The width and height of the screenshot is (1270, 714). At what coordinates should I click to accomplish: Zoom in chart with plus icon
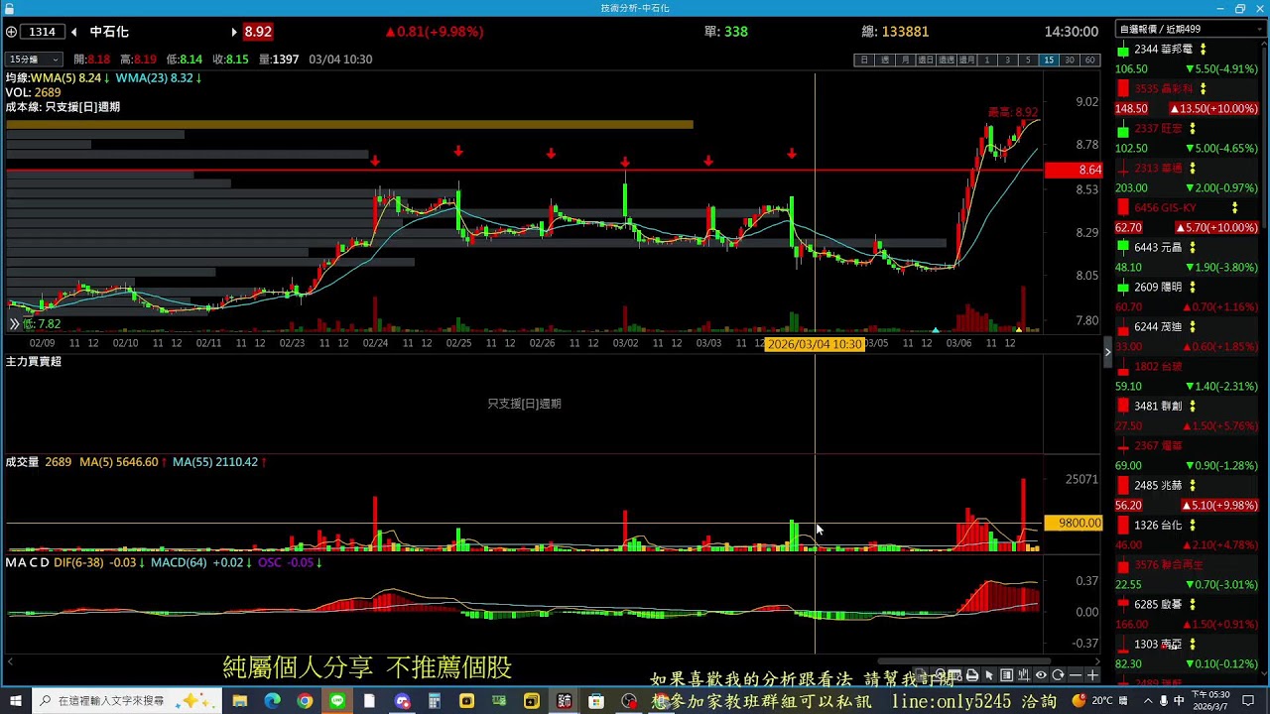tap(1092, 675)
